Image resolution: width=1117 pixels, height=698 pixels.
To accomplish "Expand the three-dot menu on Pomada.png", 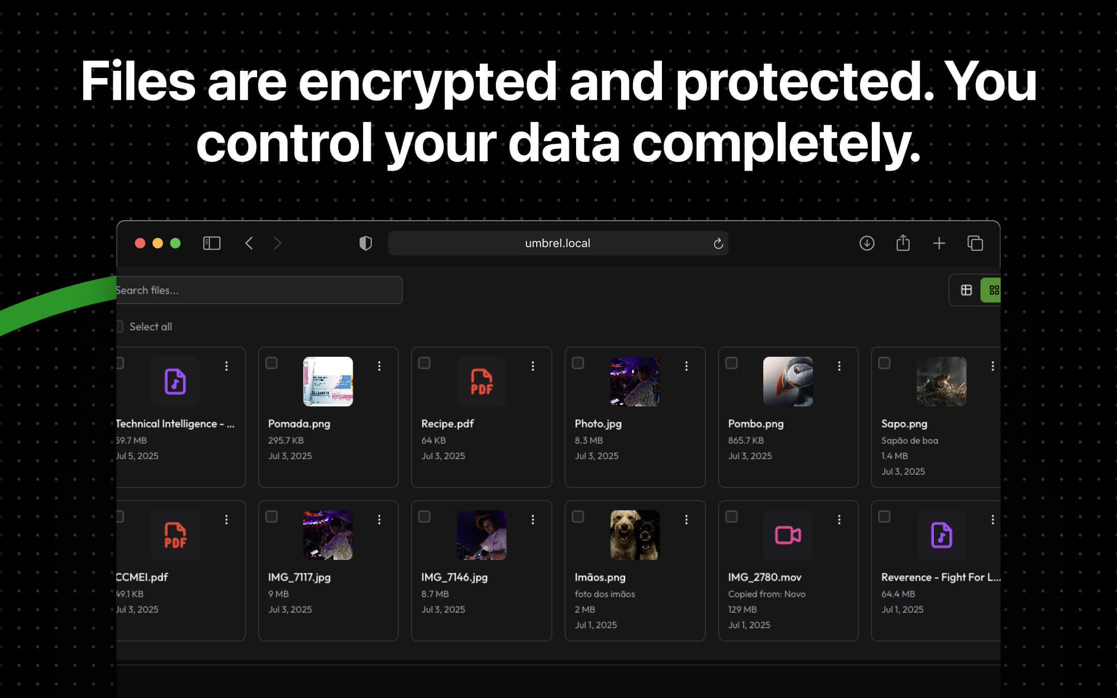I will (380, 366).
